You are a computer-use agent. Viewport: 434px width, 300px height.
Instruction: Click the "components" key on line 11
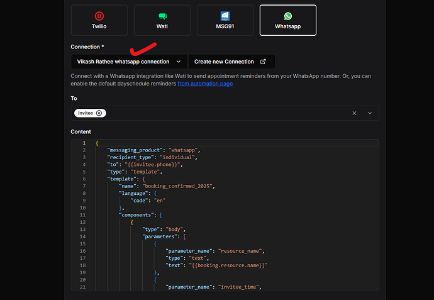(x=138, y=214)
